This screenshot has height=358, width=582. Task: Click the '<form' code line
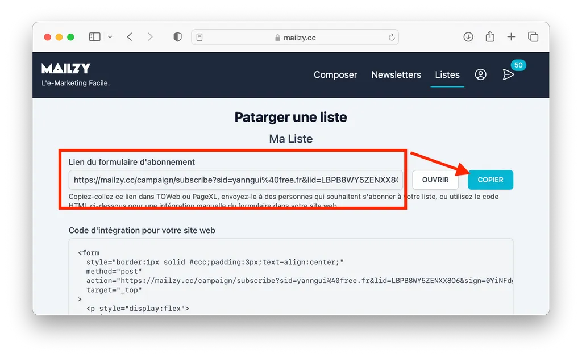coord(89,253)
